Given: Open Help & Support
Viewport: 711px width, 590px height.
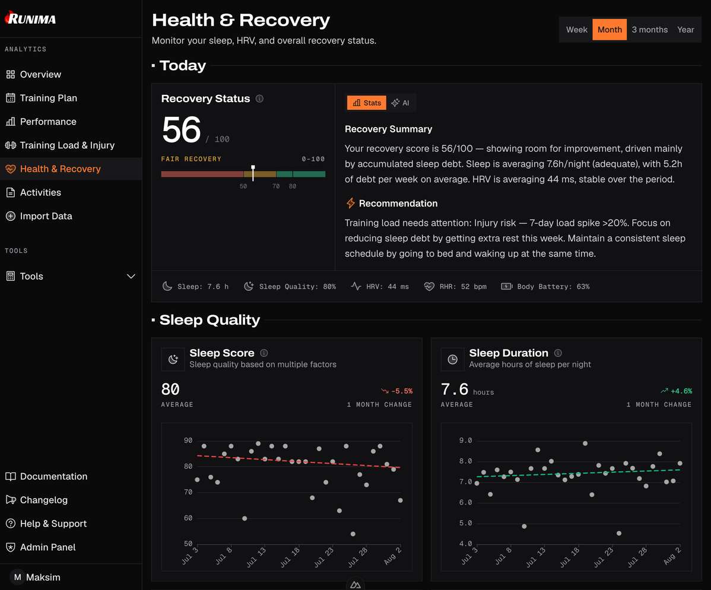Looking at the screenshot, I should (x=71, y=524).
